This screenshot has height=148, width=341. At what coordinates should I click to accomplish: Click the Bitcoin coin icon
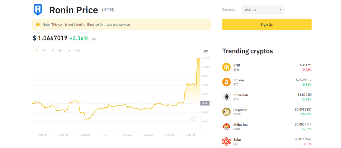point(226,82)
